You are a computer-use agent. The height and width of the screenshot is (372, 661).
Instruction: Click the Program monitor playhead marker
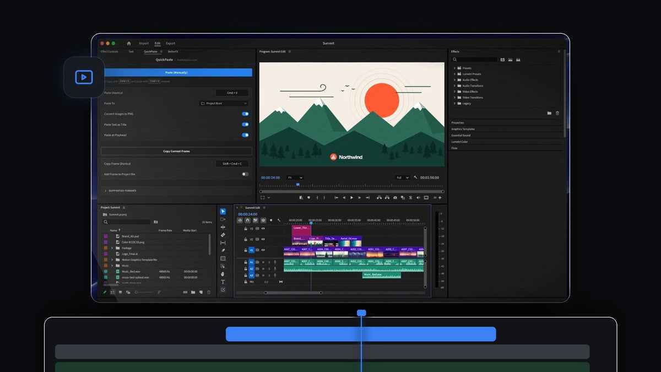298,185
